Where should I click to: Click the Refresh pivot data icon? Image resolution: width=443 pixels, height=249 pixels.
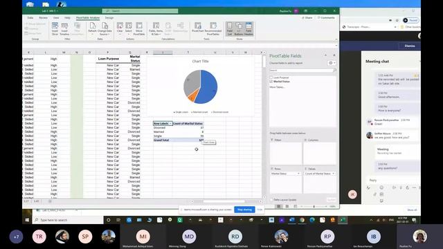[x=92, y=28]
